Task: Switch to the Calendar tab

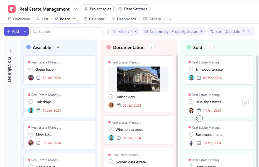Action: coord(94,19)
